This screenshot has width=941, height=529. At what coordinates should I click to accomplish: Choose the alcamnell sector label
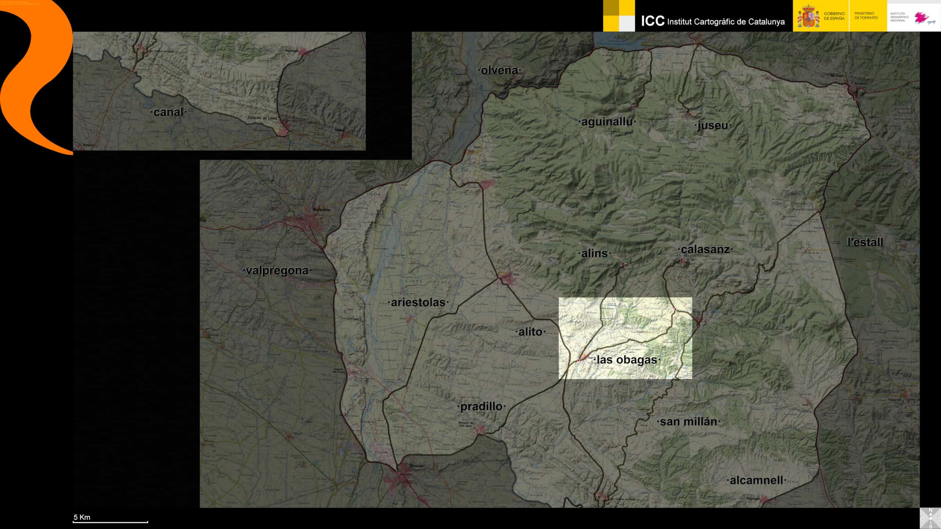[x=756, y=480]
